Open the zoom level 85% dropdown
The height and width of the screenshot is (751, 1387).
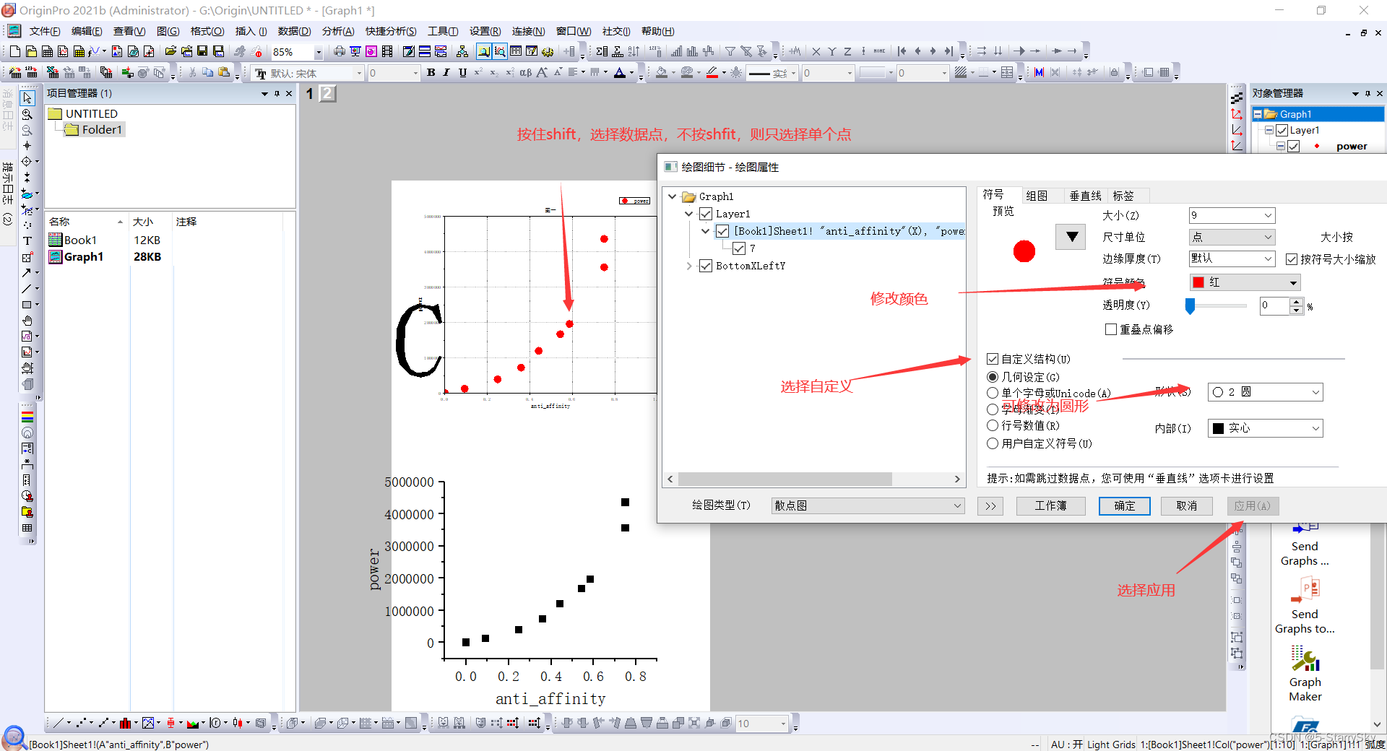pyautogui.click(x=319, y=52)
